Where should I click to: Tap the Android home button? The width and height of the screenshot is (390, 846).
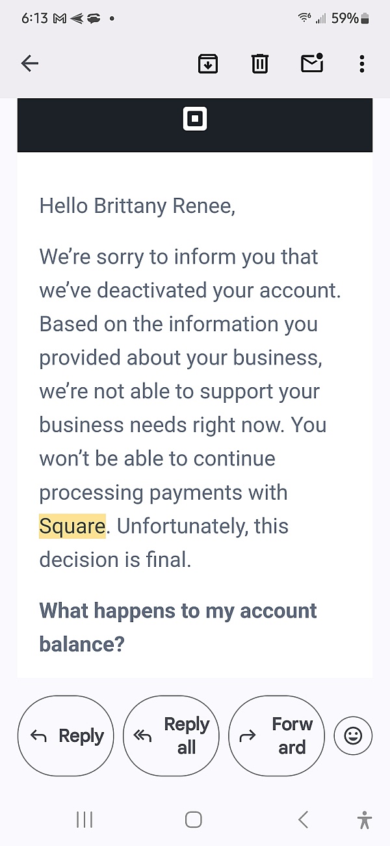point(194,819)
